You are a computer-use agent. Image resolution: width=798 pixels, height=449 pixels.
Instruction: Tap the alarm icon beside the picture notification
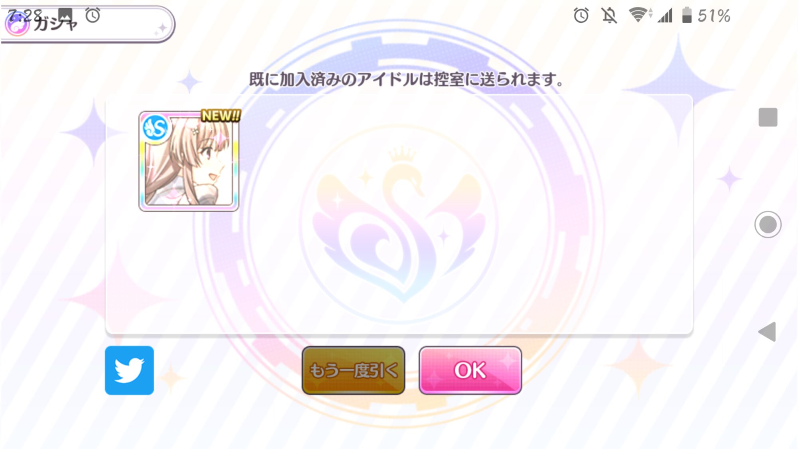(x=93, y=15)
